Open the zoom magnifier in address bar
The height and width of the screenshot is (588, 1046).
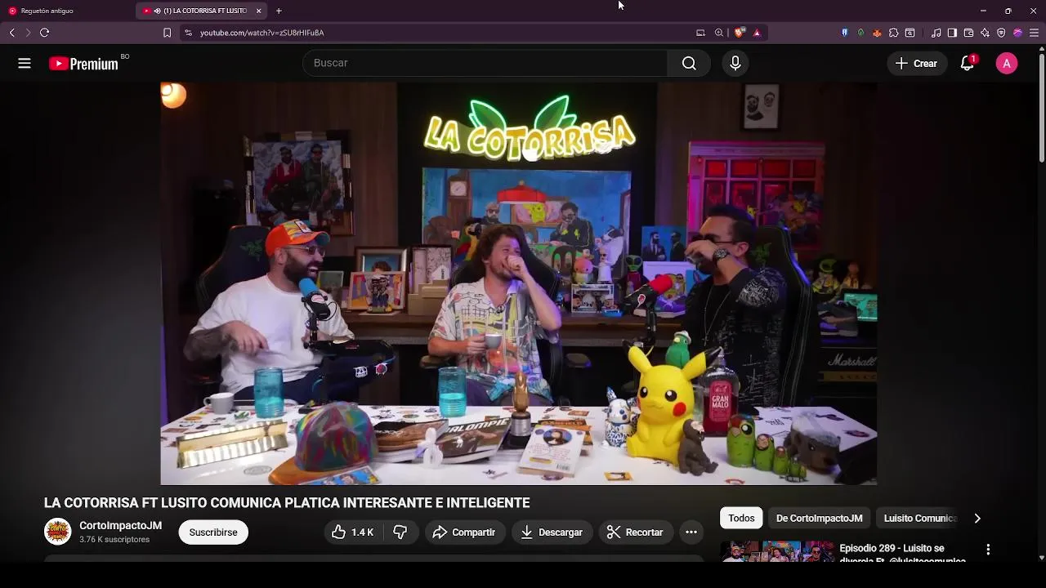click(719, 33)
